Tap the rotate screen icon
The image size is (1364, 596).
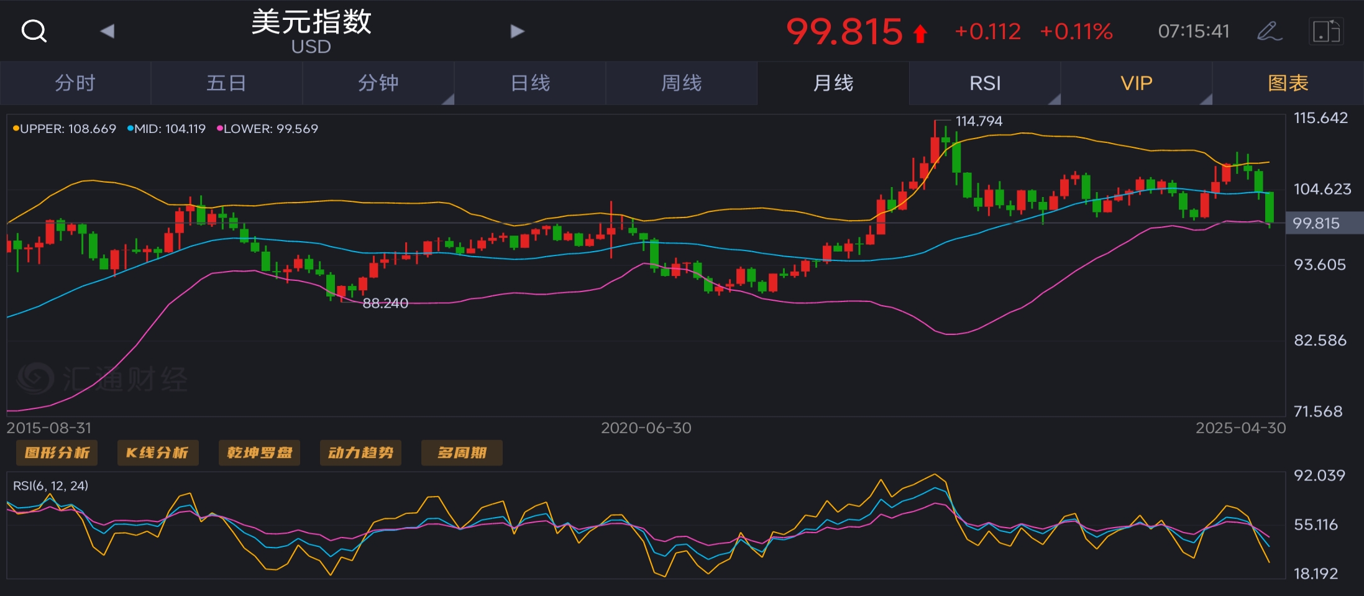[x=1326, y=31]
